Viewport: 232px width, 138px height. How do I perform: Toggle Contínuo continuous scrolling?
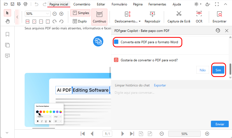[x=99, y=17]
